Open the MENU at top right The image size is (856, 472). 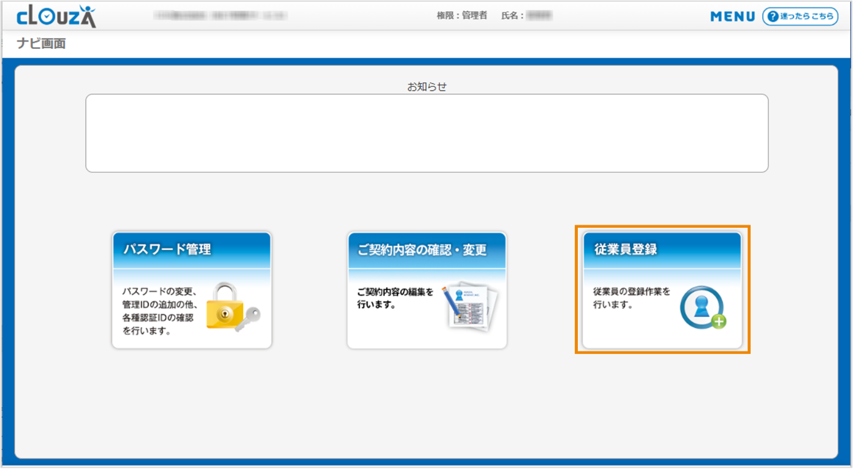[732, 17]
